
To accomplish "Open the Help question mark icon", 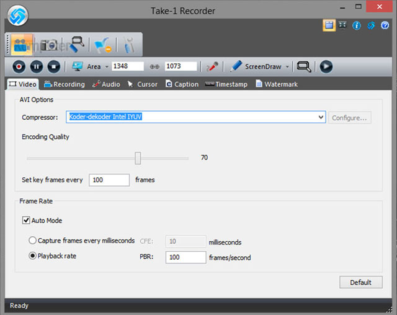I will (385, 25).
